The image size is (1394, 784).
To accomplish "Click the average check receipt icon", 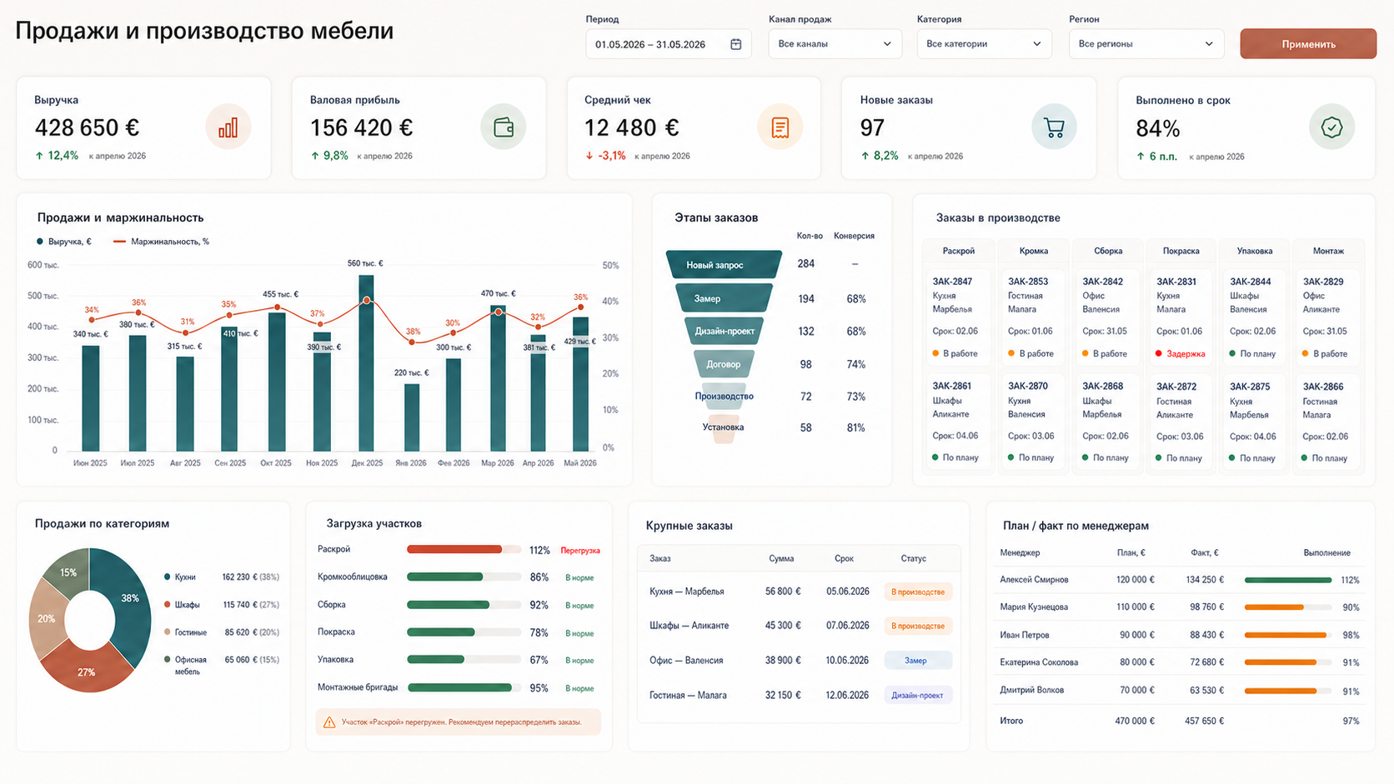I will coord(780,127).
